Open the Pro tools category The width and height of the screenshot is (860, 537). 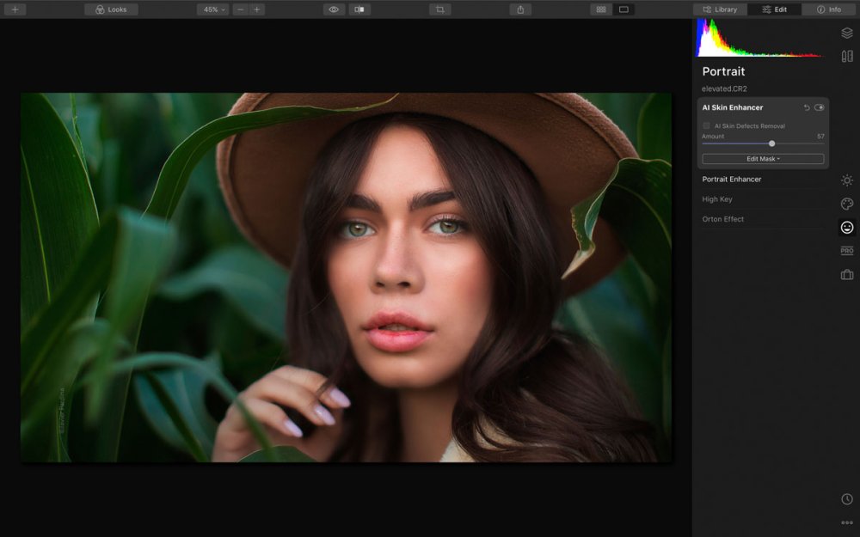(847, 251)
